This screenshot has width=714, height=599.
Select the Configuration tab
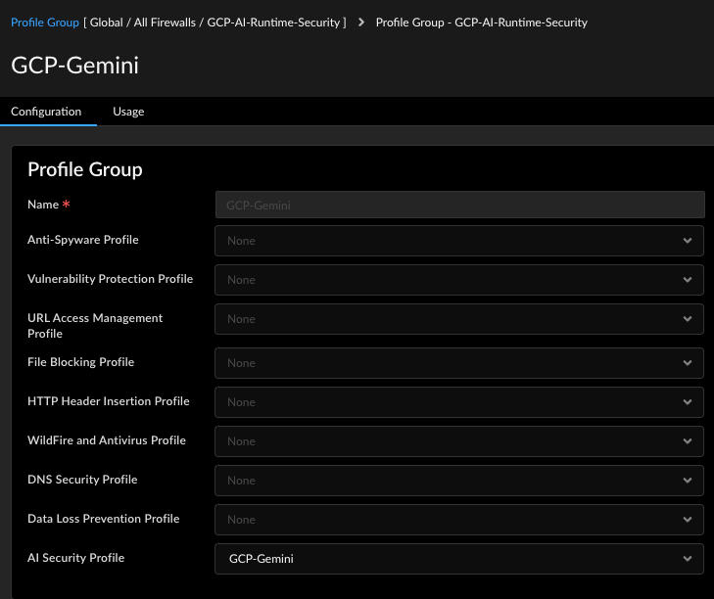(x=46, y=112)
